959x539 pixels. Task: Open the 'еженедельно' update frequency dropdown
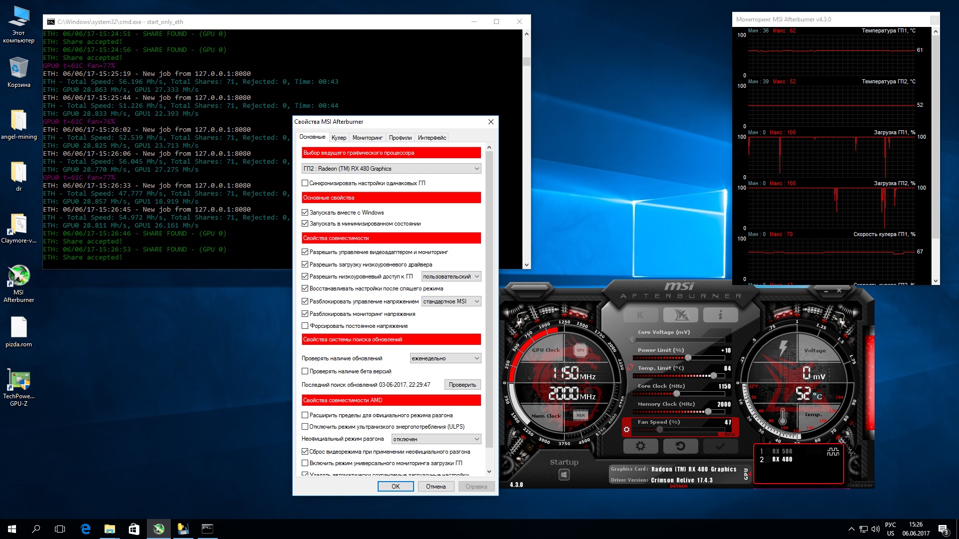point(446,358)
